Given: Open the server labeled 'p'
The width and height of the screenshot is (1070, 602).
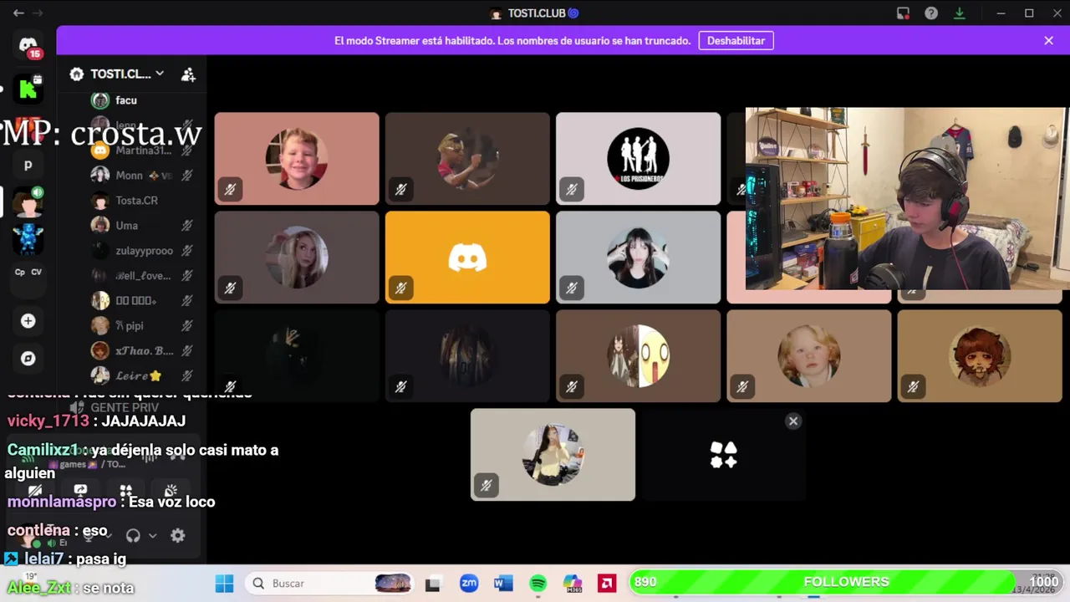Looking at the screenshot, I should click(x=28, y=165).
